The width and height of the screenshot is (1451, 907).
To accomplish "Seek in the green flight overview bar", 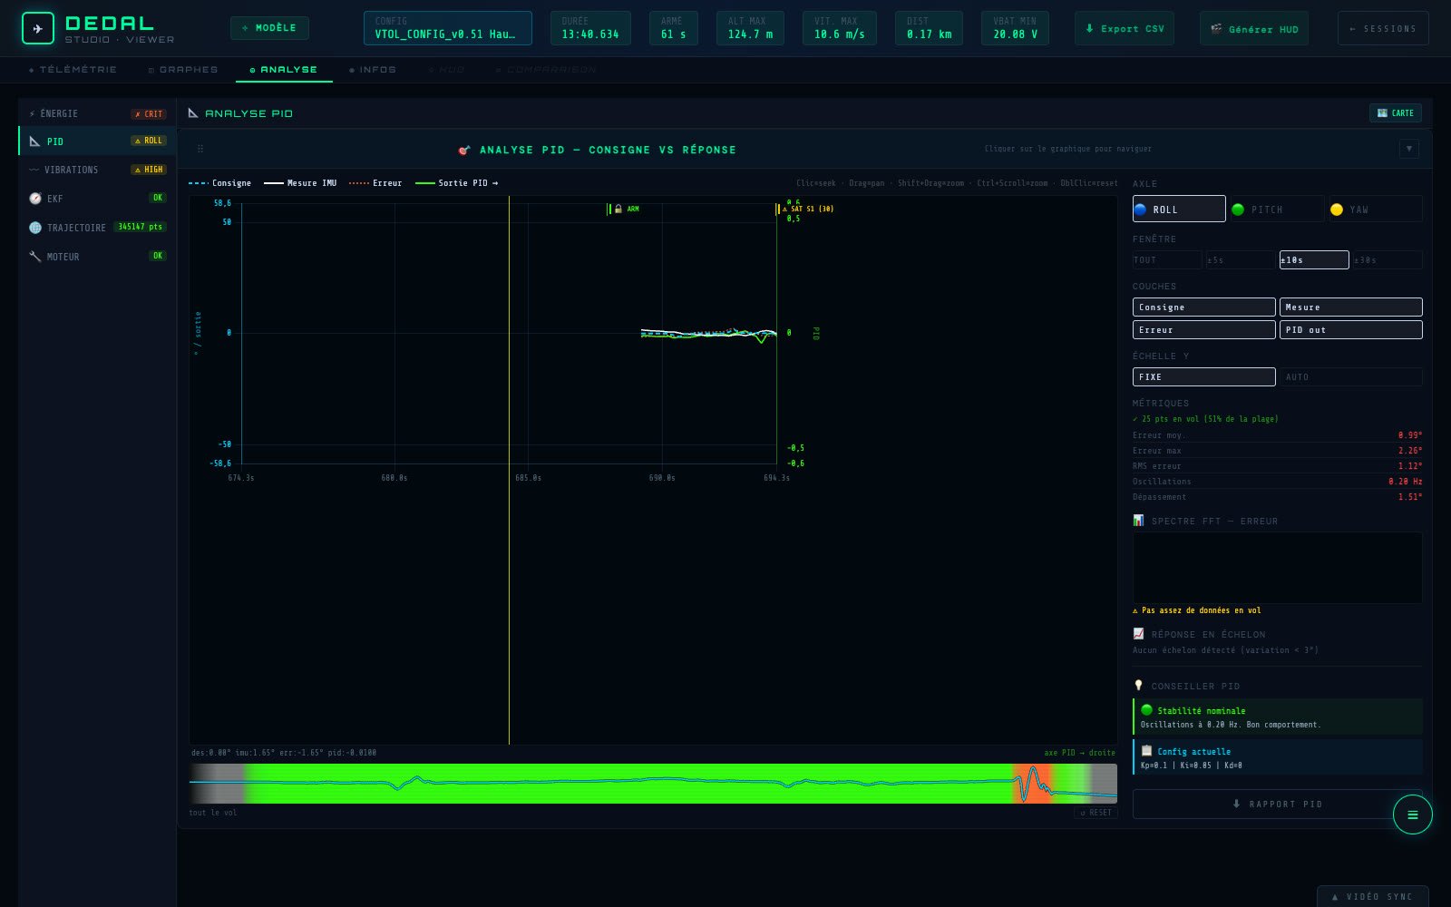I will pos(653,783).
